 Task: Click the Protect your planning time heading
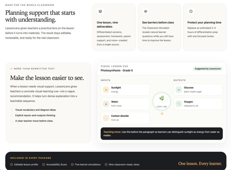click(x=204, y=23)
